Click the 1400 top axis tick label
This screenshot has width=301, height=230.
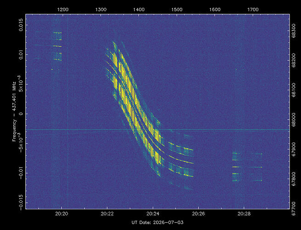click(x=139, y=10)
